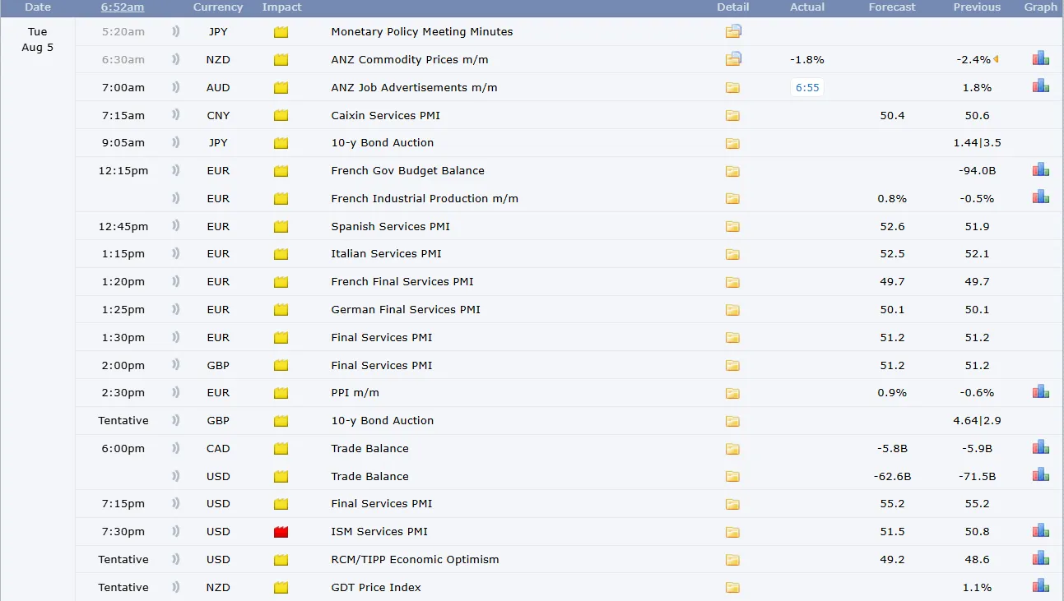This screenshot has width=1064, height=601.
Task: Open the French Industrial Production m/m event
Action: coord(424,198)
